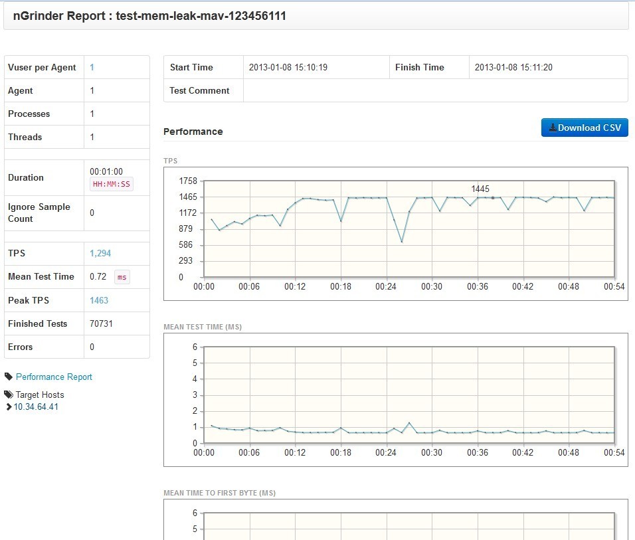This screenshot has width=635, height=540.
Task: Click the tags icon beside Target Hosts
Action: click(x=9, y=394)
